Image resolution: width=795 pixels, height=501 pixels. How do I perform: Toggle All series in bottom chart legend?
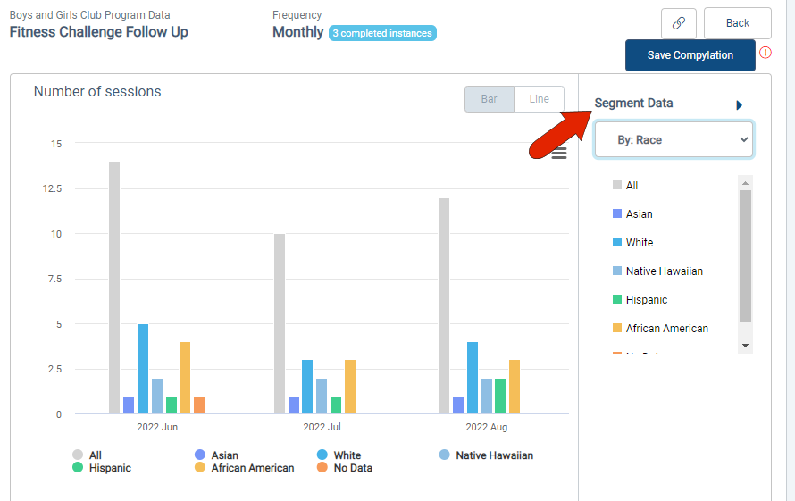(88, 455)
